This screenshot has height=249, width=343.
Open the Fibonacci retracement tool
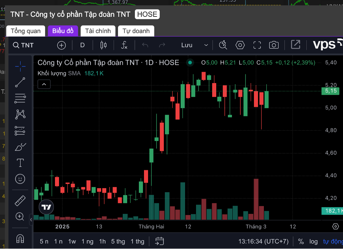tap(20, 98)
